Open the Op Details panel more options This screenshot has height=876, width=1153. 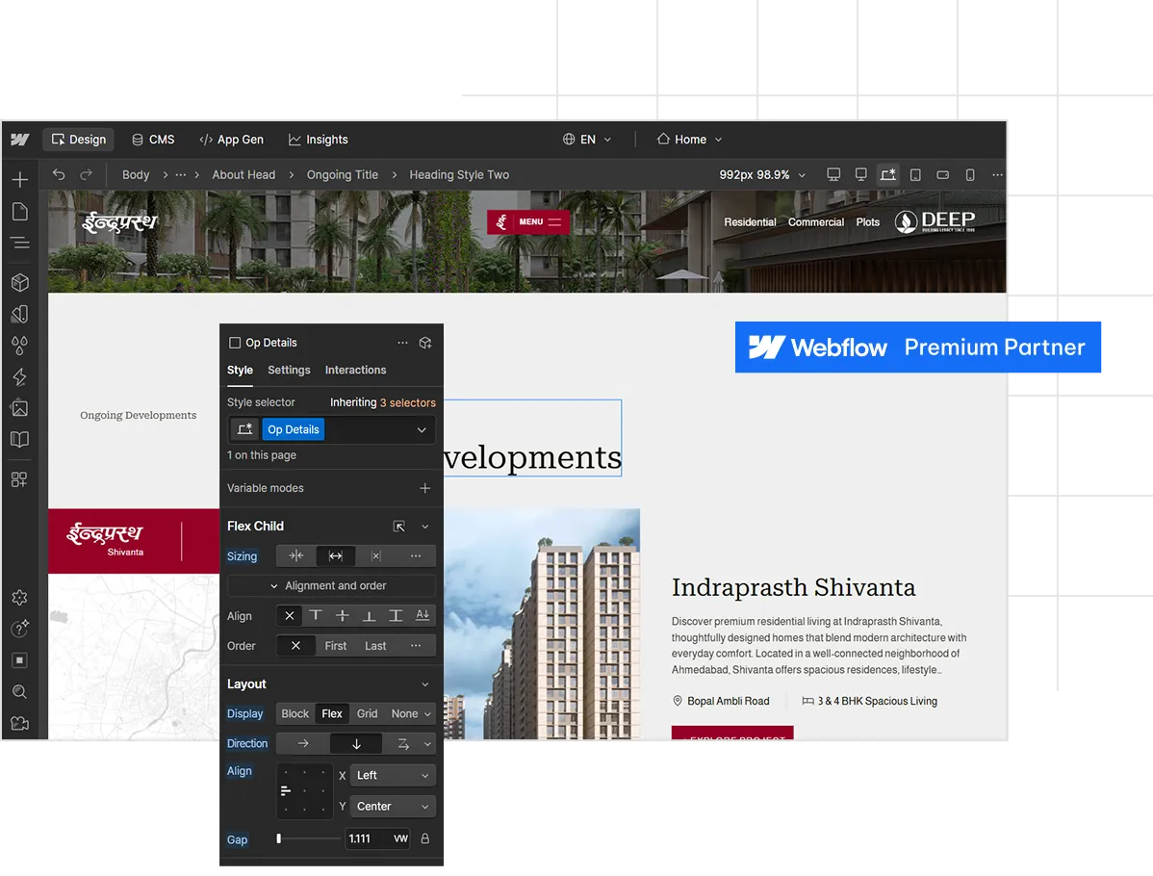coord(402,343)
